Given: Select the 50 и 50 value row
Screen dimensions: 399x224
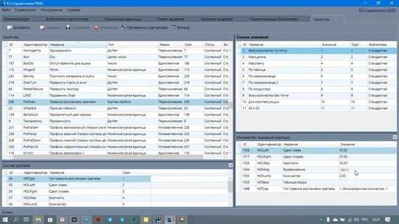Looking at the screenshot, I should point(316,108).
